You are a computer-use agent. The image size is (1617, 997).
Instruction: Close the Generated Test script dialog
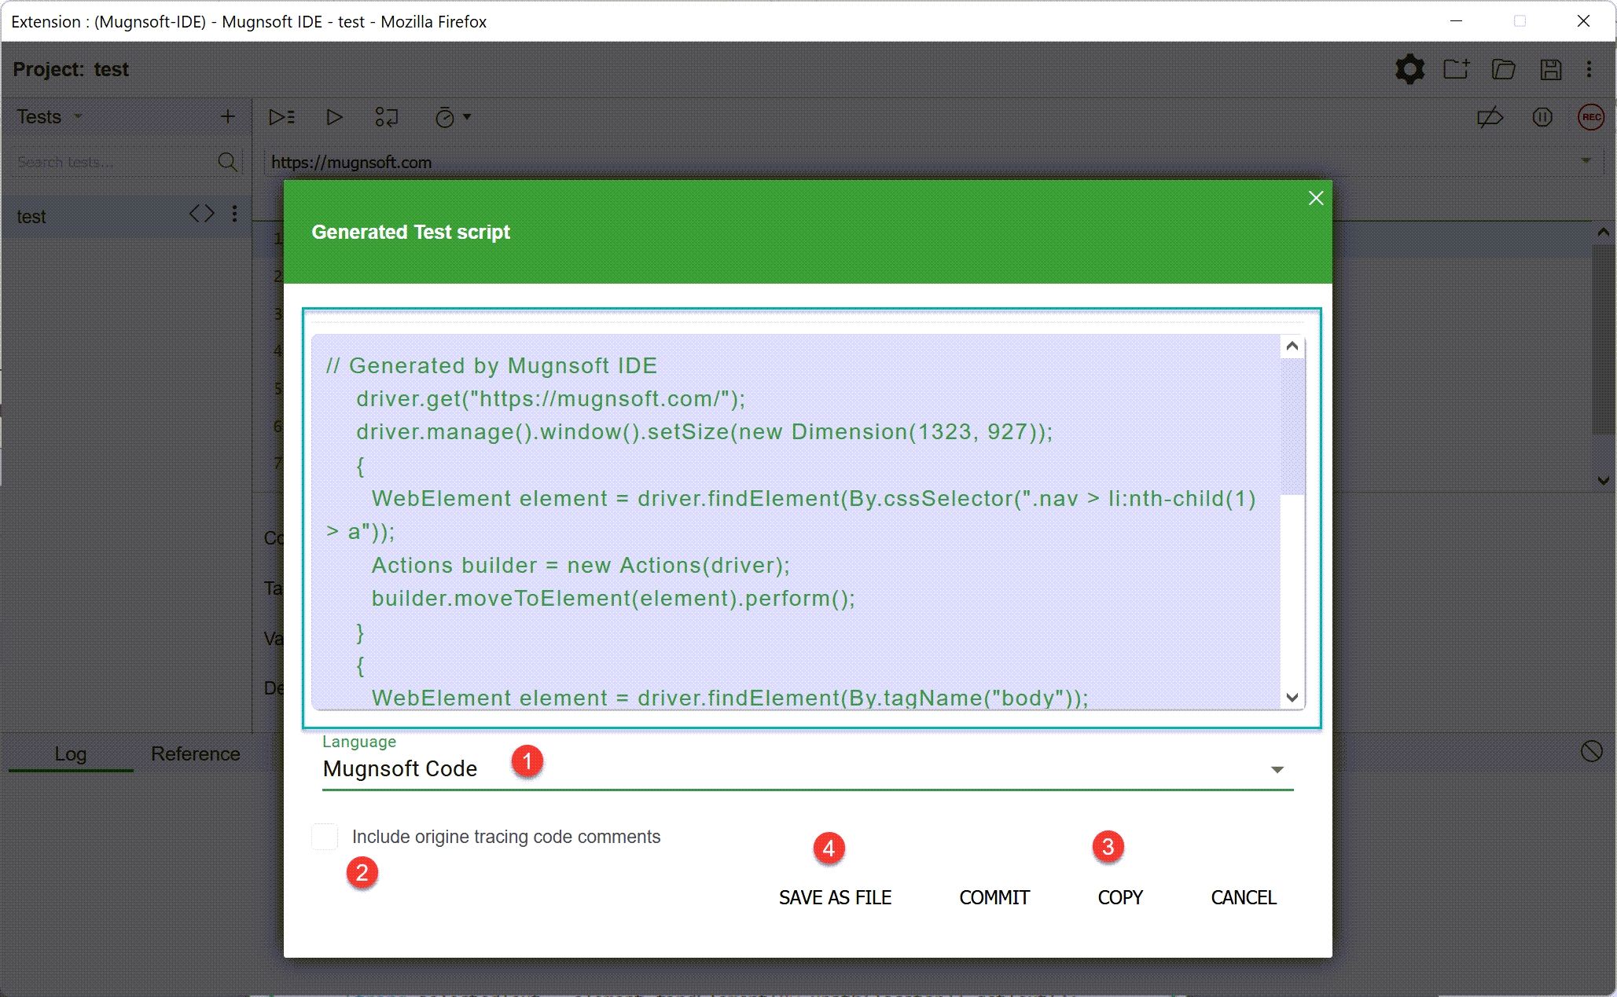(x=1315, y=198)
